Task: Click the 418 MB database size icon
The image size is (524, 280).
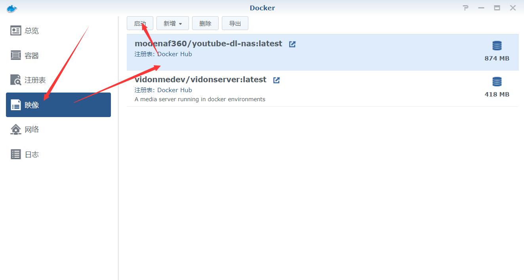Action: pos(497,82)
